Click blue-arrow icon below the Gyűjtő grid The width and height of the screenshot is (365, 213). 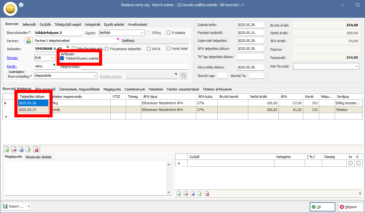coord(193,193)
